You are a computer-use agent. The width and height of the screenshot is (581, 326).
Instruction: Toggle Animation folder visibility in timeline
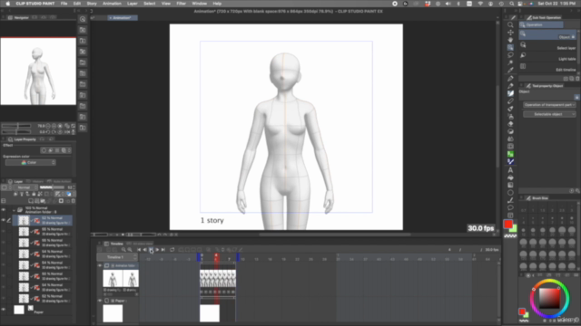(100, 265)
